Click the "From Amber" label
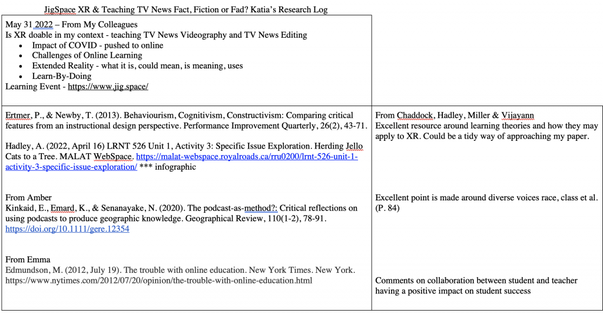Viewport: 603px width, 313px height. click(x=28, y=197)
